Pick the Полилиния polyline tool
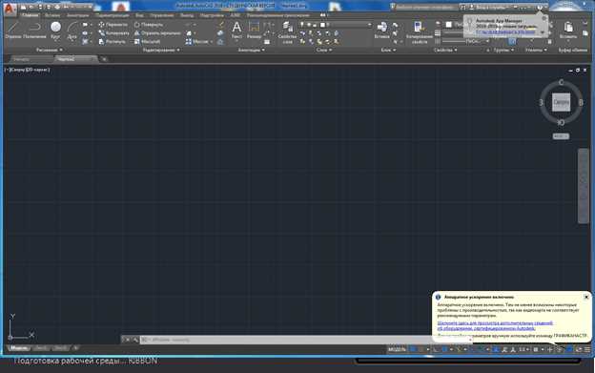595x373 pixels. 34,30
